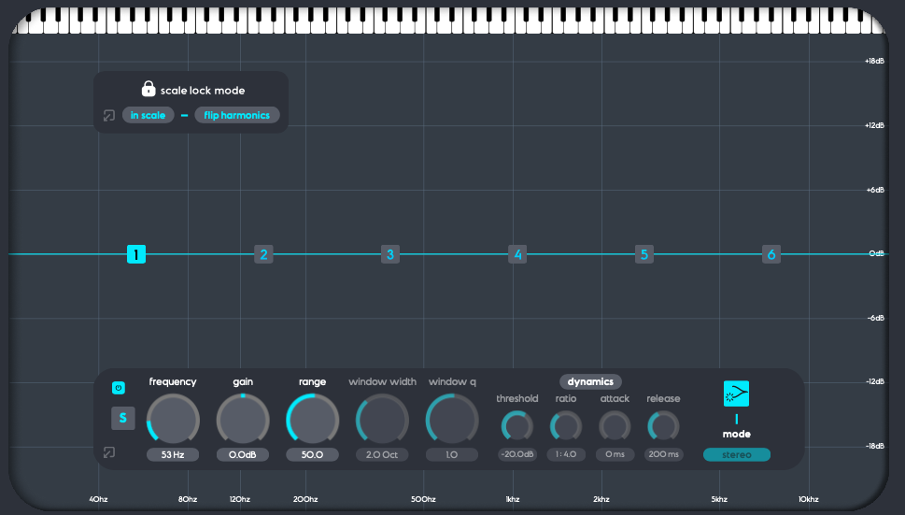Click the +12dB scale label
905x515 pixels.
point(874,125)
